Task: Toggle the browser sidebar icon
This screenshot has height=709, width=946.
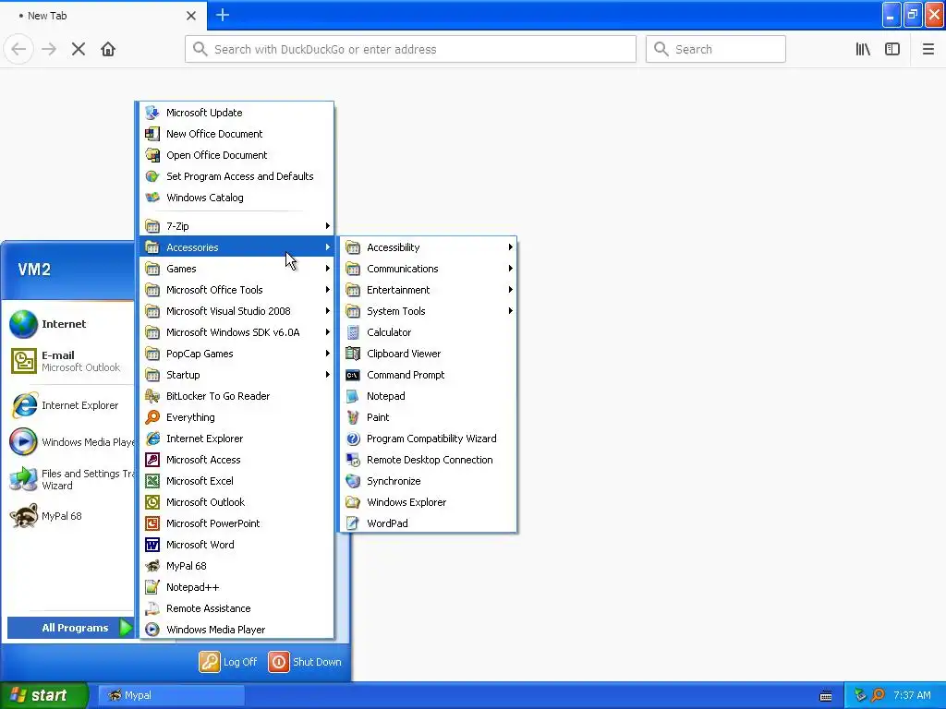Action: click(x=892, y=49)
